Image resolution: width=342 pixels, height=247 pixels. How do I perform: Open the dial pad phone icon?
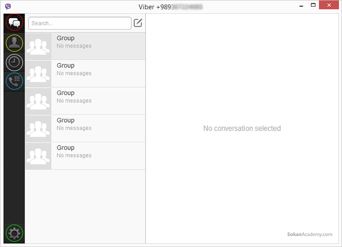pyautogui.click(x=14, y=81)
